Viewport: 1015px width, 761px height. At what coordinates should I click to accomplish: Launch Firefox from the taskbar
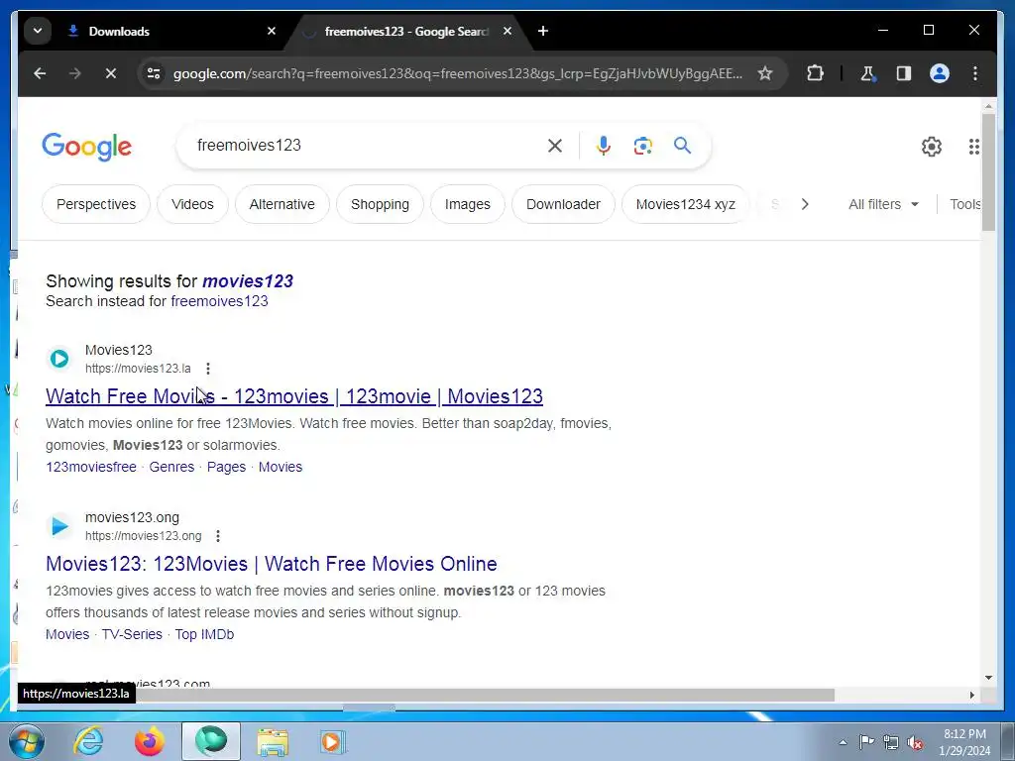(x=149, y=741)
